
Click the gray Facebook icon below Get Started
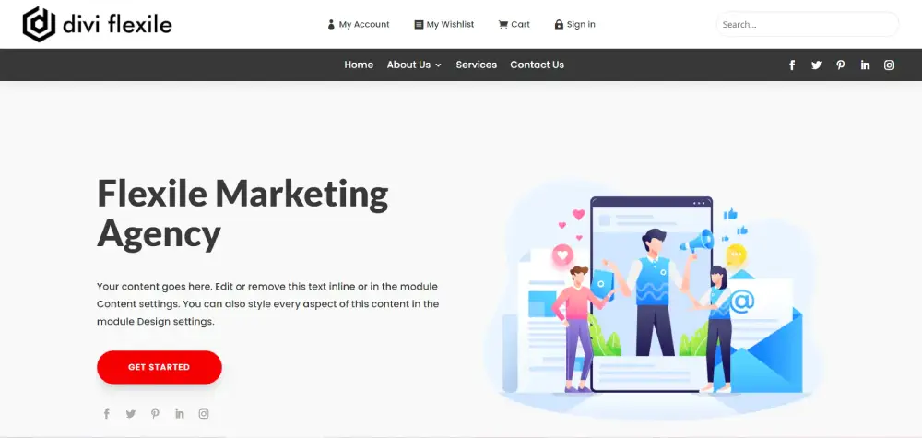(106, 414)
